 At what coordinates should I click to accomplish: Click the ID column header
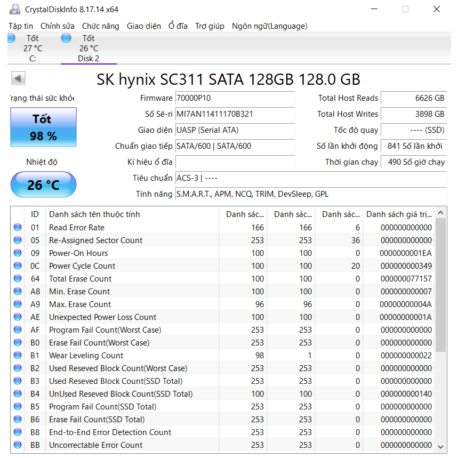point(35,214)
